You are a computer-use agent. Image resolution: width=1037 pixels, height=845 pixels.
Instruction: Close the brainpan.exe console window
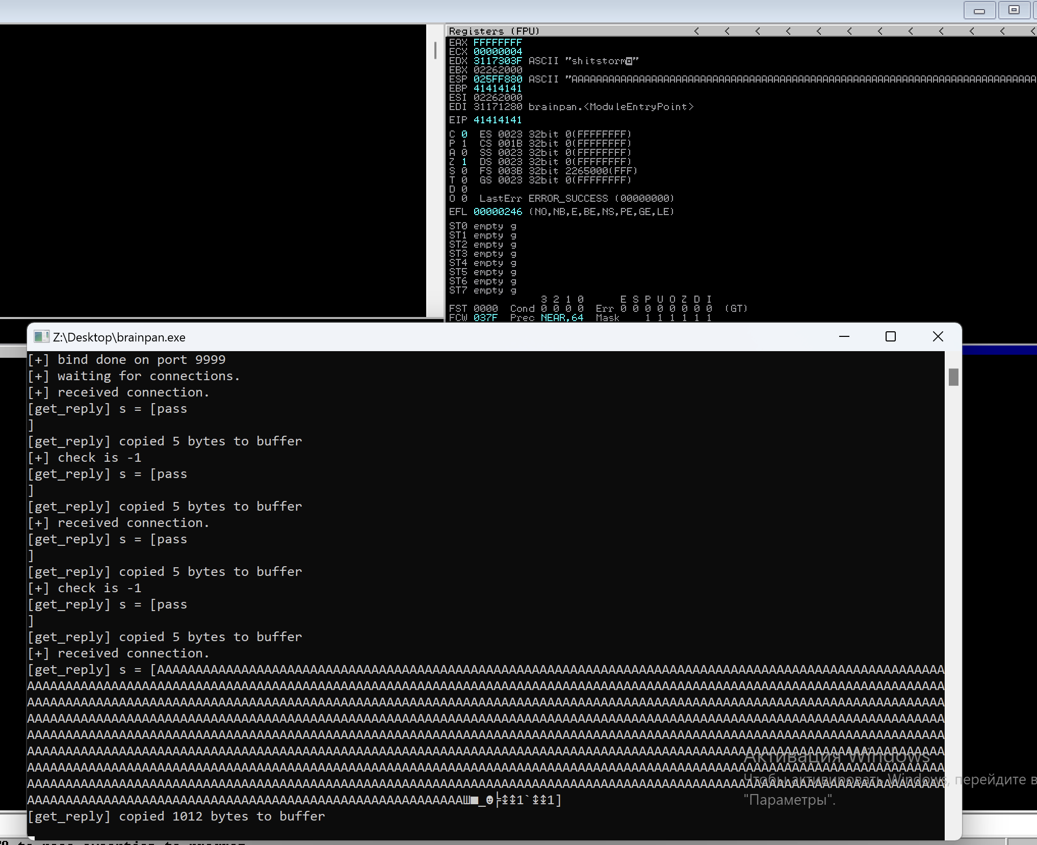pos(938,336)
